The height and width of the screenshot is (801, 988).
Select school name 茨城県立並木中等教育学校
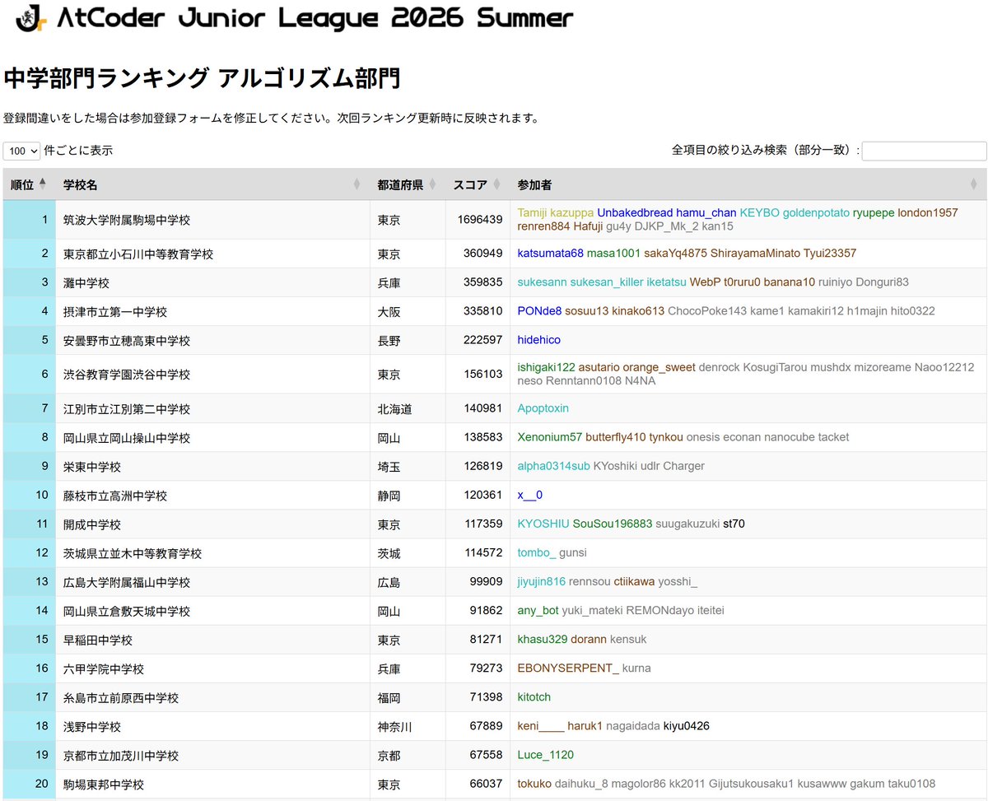coord(133,553)
